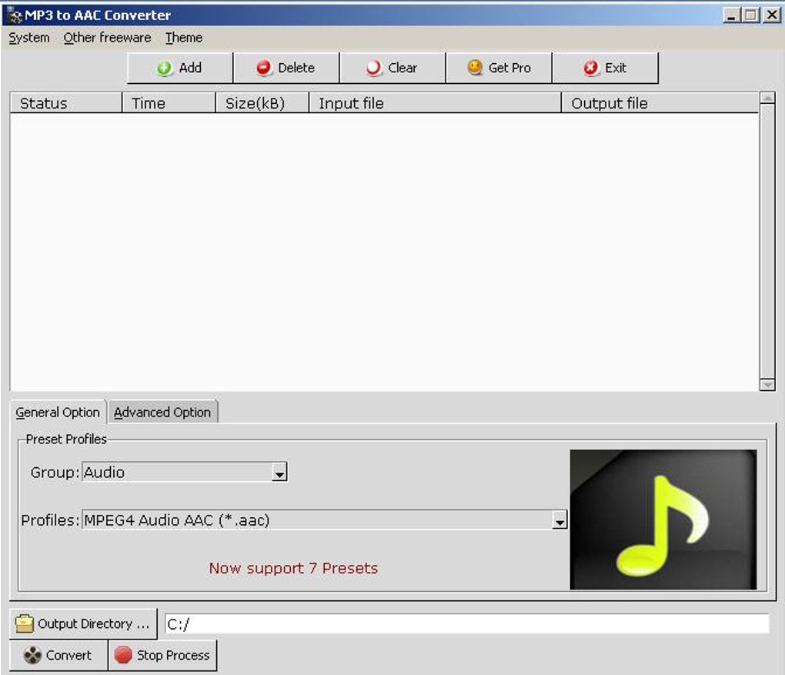785x675 pixels.
Task: Click the Size(kB) column header
Action: point(262,103)
